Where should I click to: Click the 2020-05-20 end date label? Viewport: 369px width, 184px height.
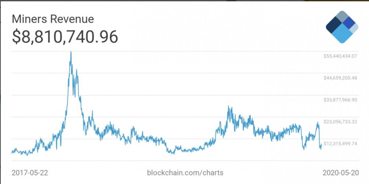[340, 173]
